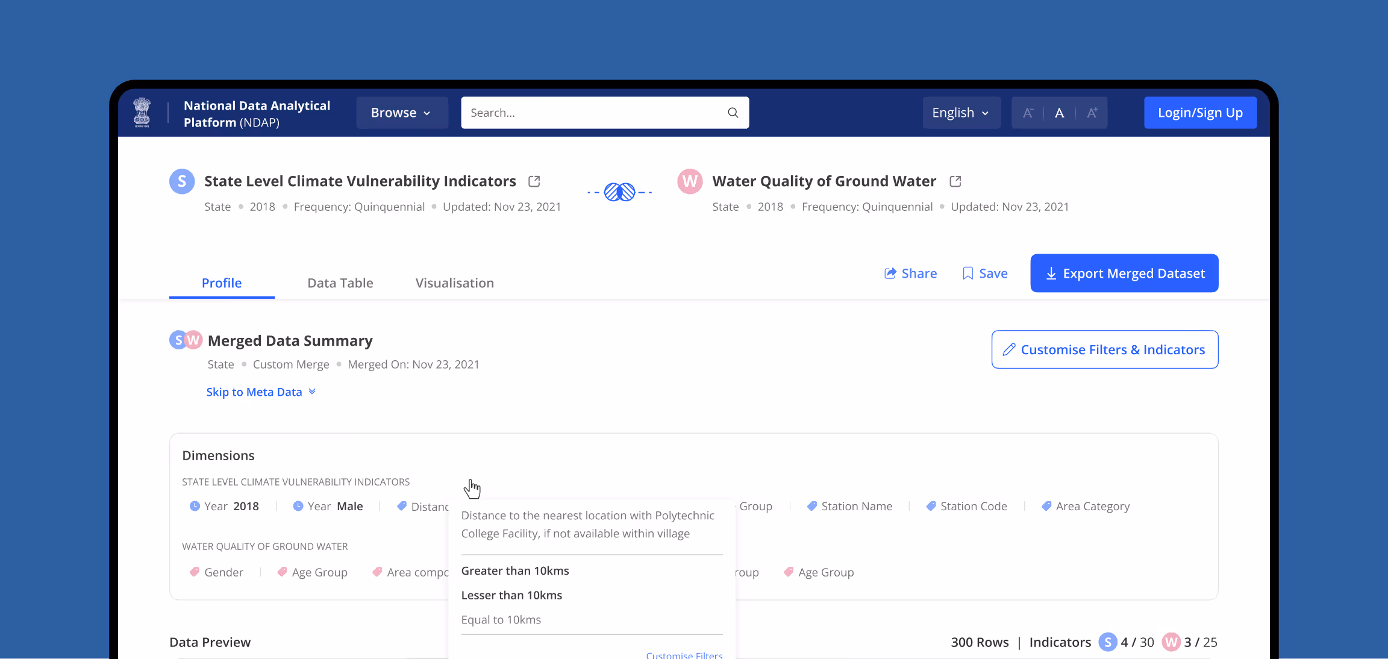Click the Station Name tag icon
1388x659 pixels.
[812, 506]
